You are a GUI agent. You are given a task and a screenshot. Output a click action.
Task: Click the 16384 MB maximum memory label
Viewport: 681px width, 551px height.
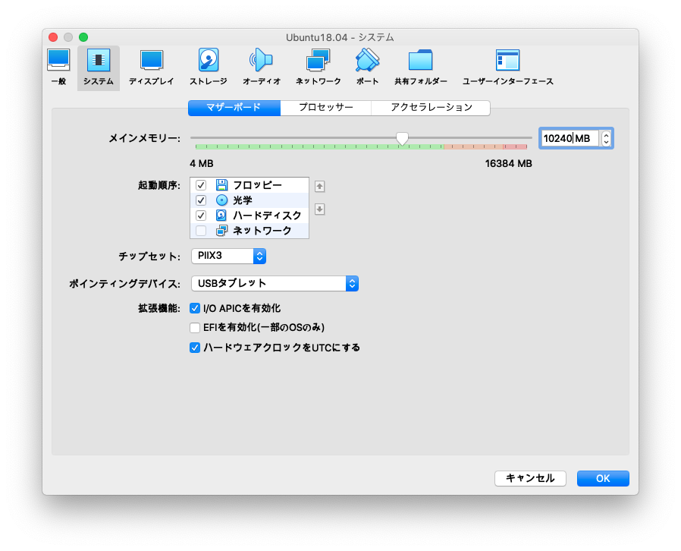point(509,164)
